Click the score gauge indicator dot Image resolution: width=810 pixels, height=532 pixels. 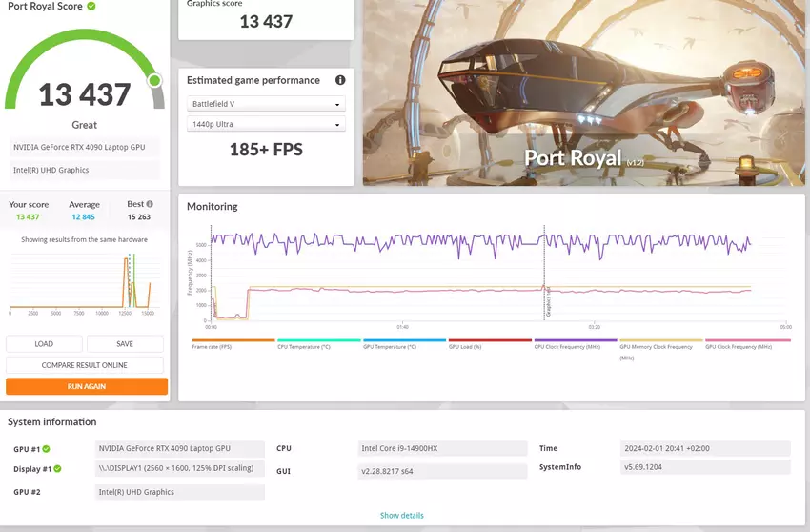tap(154, 81)
